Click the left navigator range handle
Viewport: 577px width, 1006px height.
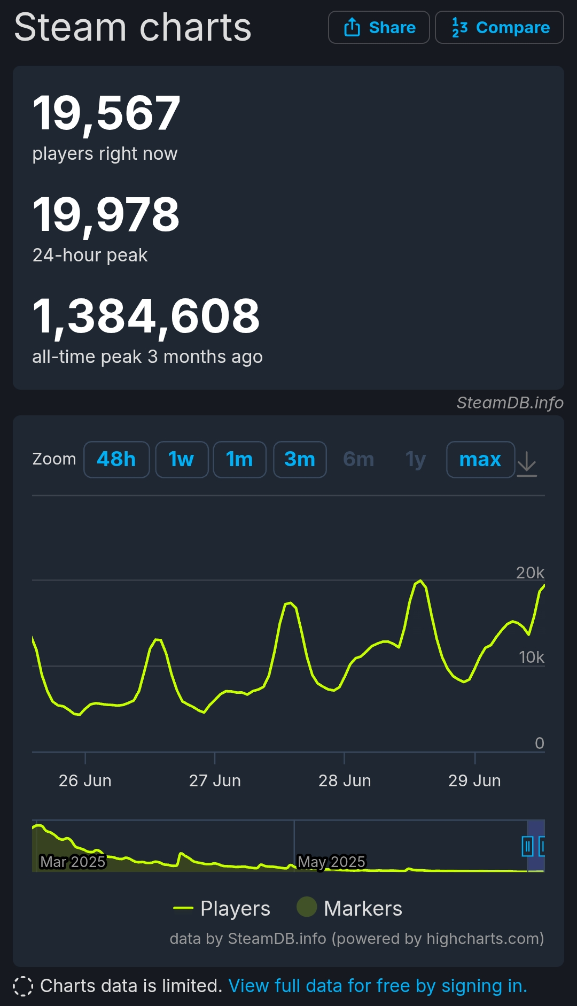click(x=527, y=846)
